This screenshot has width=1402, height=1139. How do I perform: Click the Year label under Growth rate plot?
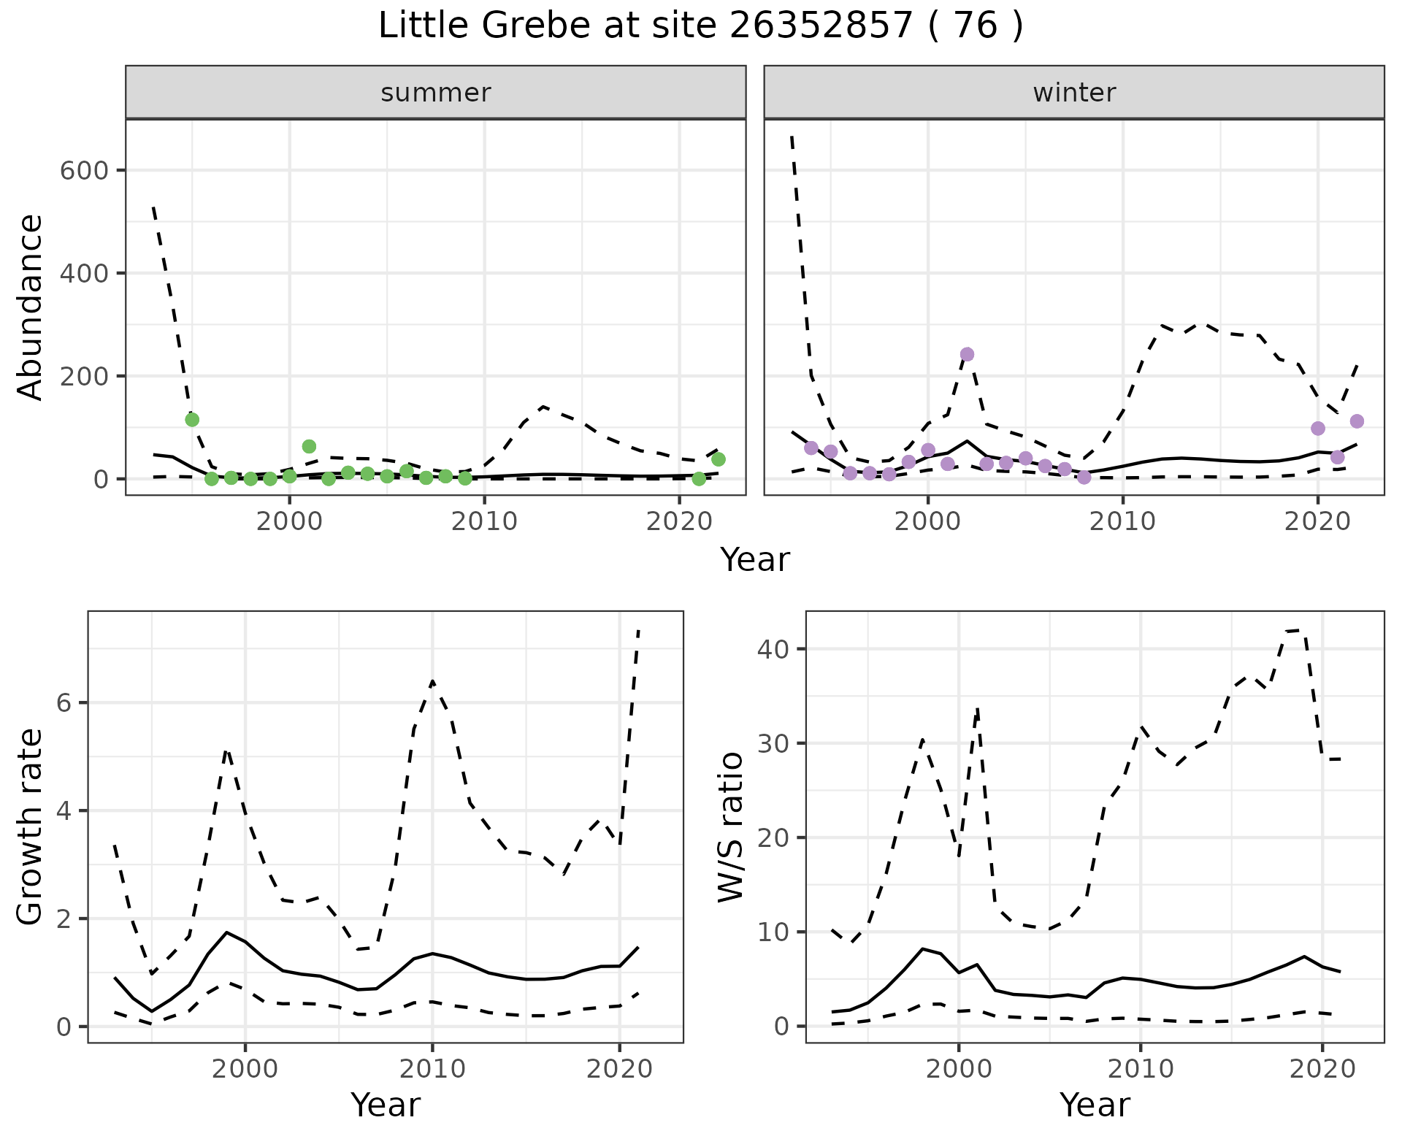(385, 1105)
